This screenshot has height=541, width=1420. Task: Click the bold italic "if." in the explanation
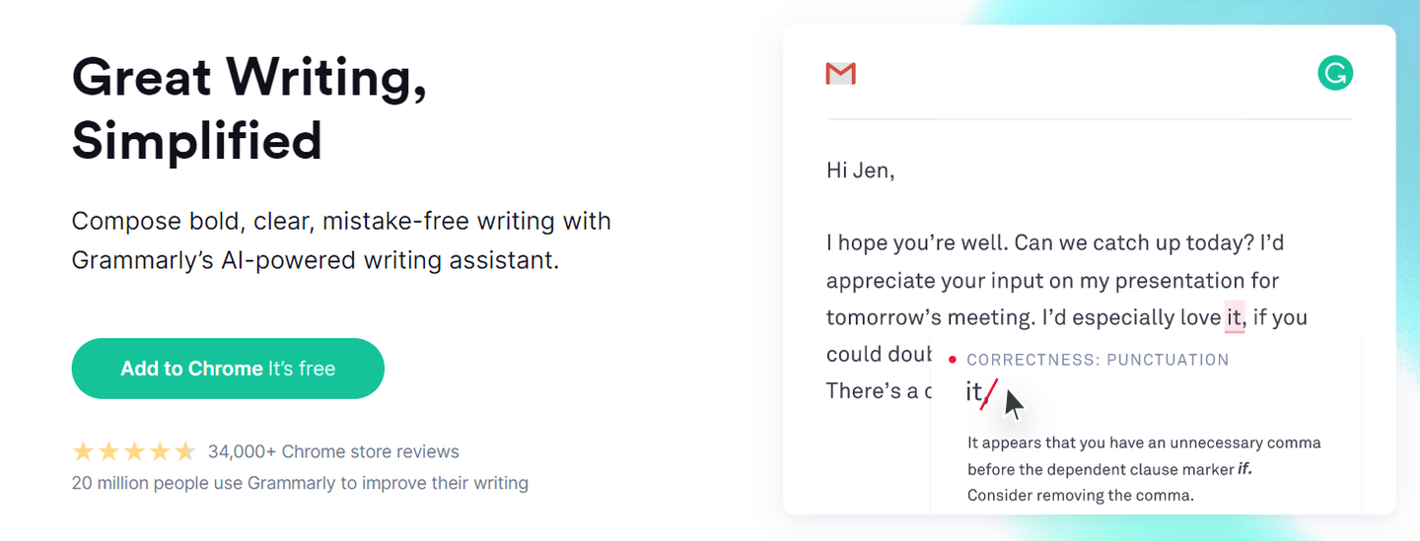point(1244,469)
